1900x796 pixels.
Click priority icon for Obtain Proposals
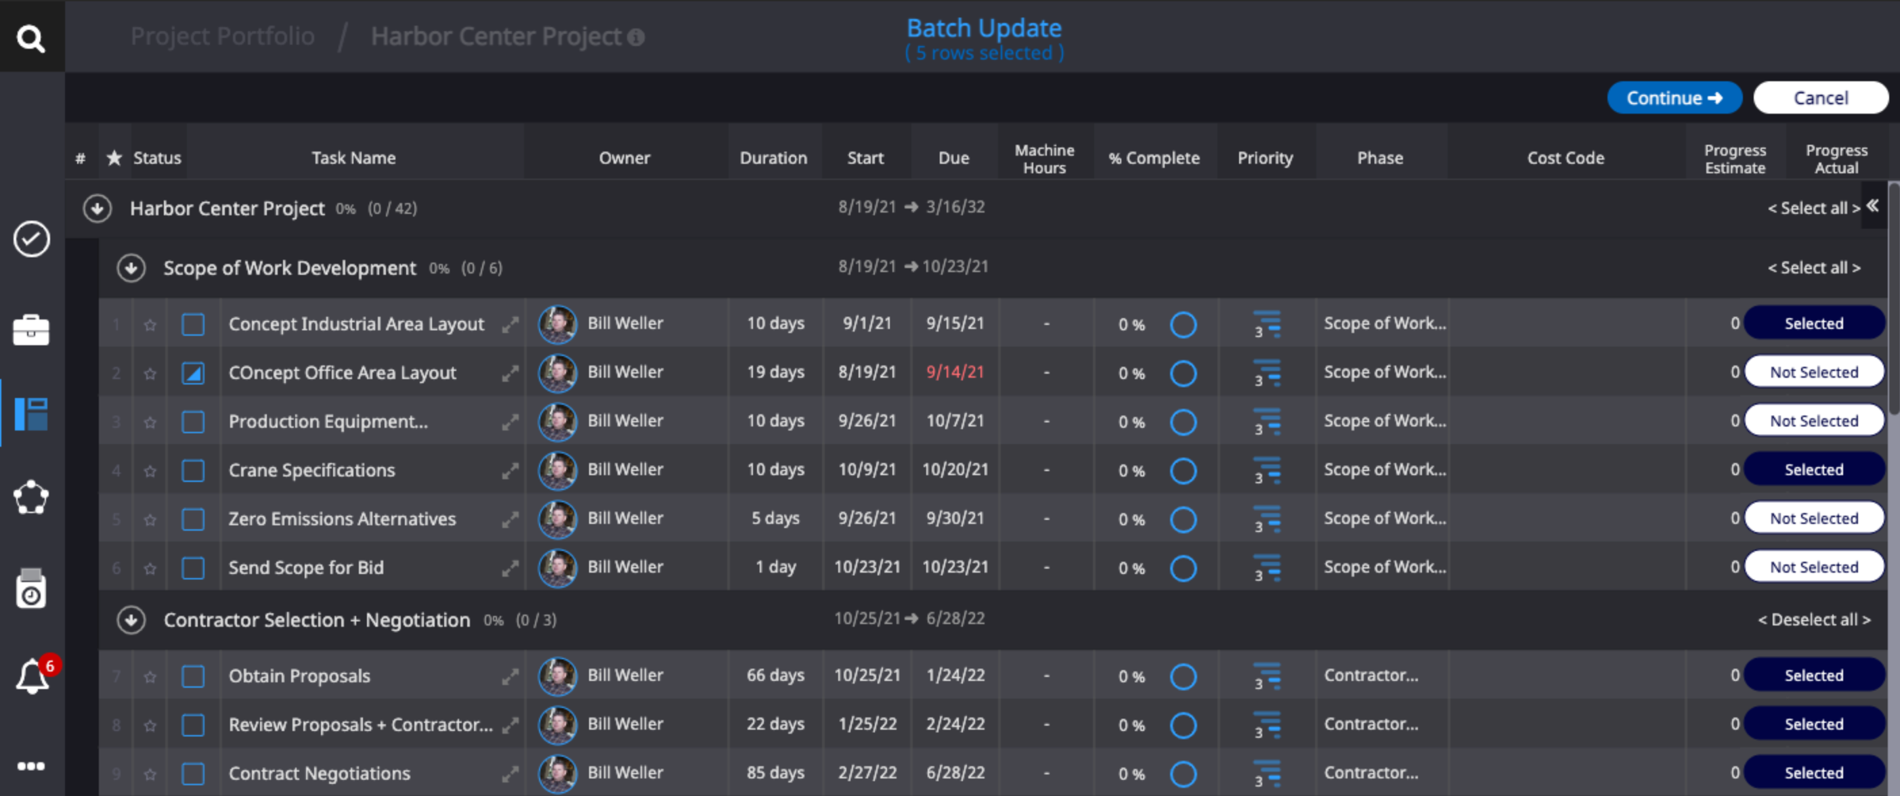pyautogui.click(x=1267, y=676)
